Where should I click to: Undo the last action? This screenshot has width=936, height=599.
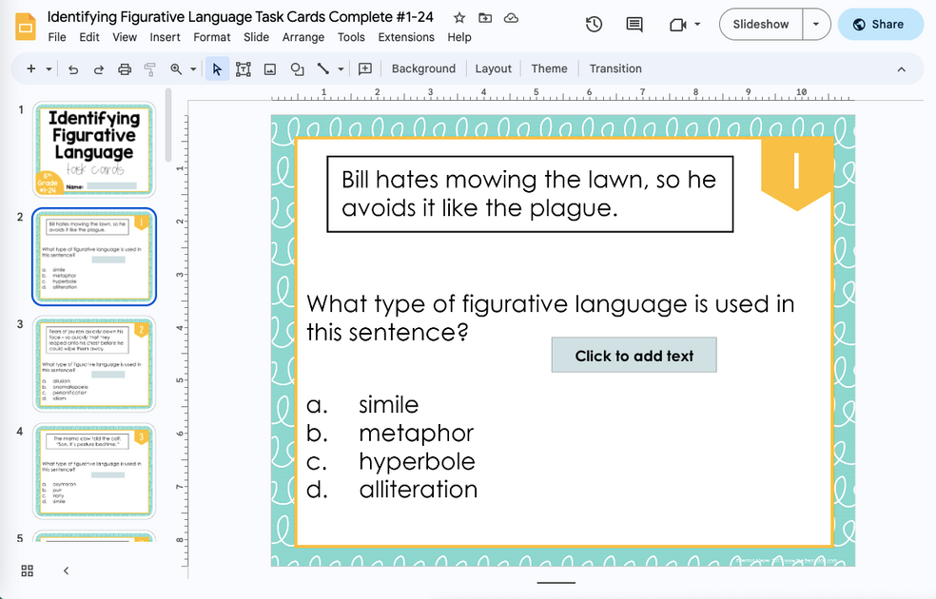click(x=72, y=68)
